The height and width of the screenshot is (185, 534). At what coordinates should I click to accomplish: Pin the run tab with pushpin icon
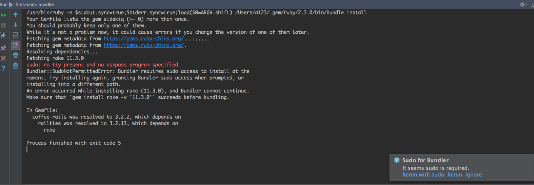[3, 48]
